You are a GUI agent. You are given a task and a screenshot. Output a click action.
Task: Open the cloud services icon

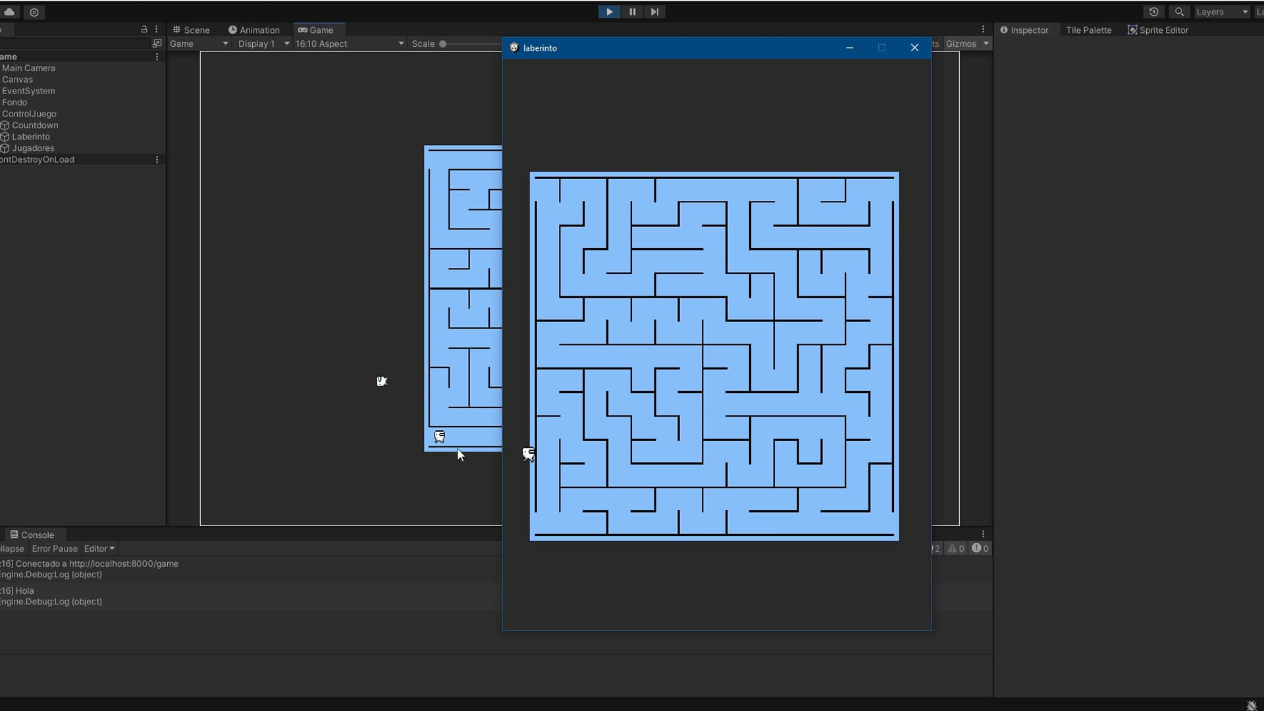10,12
